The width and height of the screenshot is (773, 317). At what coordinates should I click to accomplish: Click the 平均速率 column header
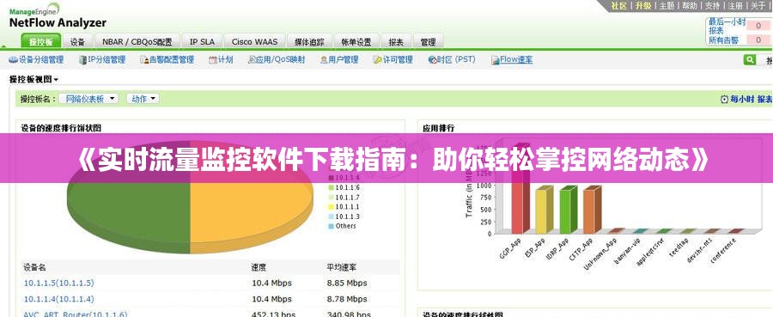342,267
